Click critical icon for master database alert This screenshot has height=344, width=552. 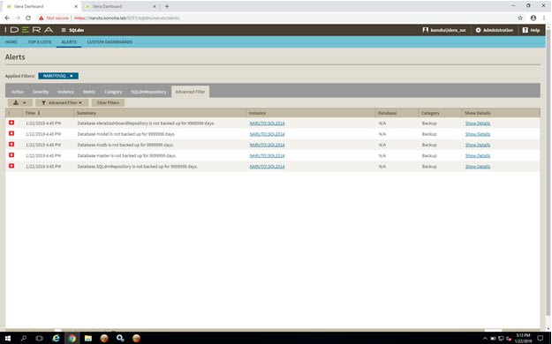coord(11,155)
